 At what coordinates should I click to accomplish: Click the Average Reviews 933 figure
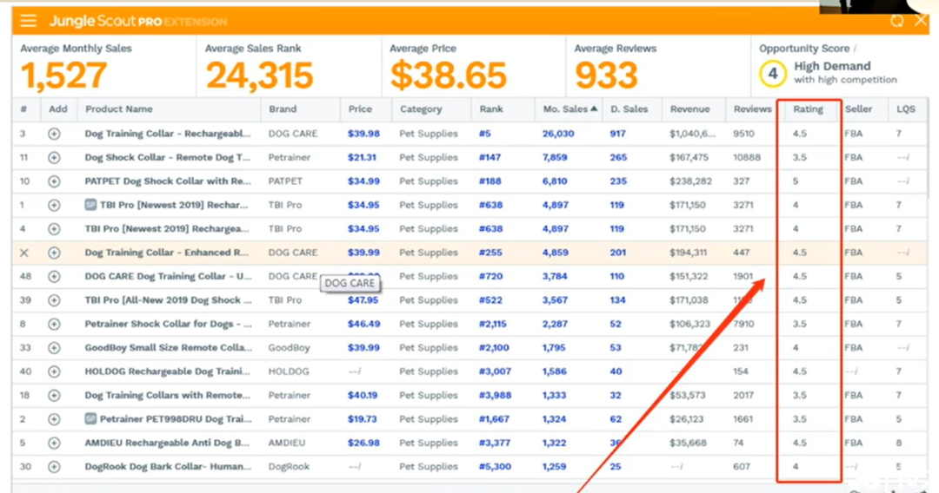606,76
